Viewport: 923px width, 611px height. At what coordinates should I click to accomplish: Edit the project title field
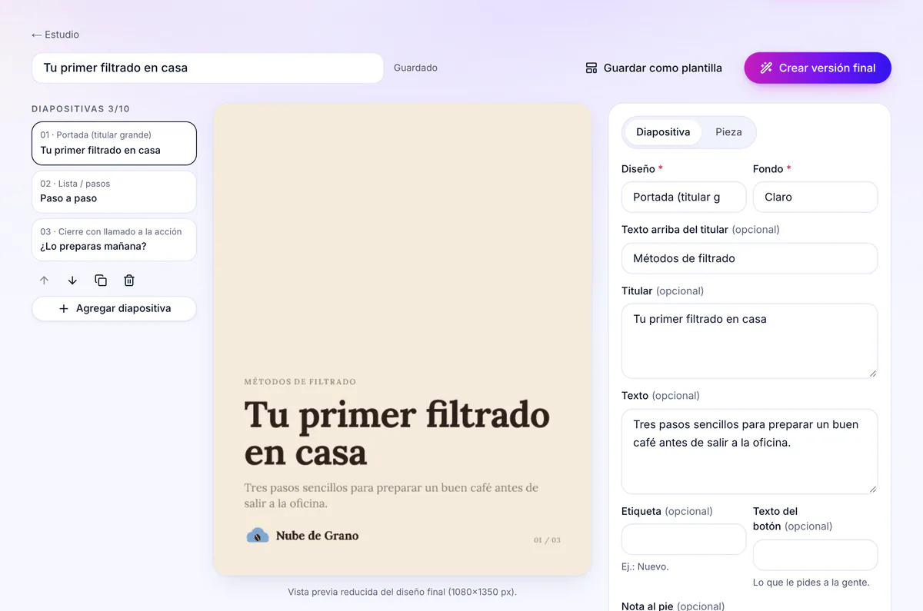point(208,68)
